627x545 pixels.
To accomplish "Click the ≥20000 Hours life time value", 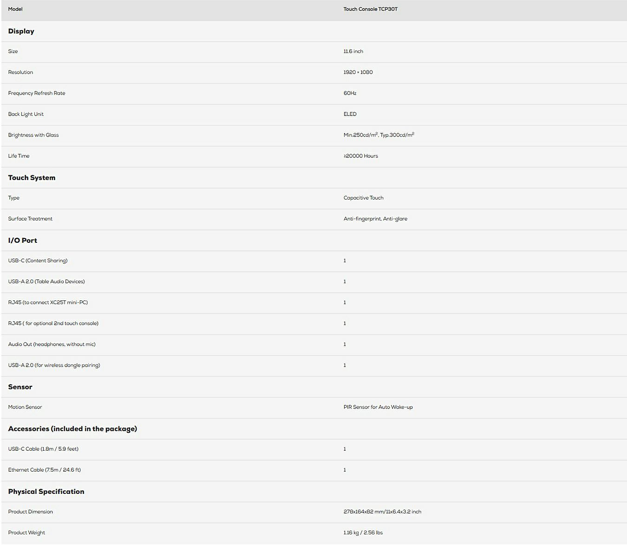I will tap(360, 156).
